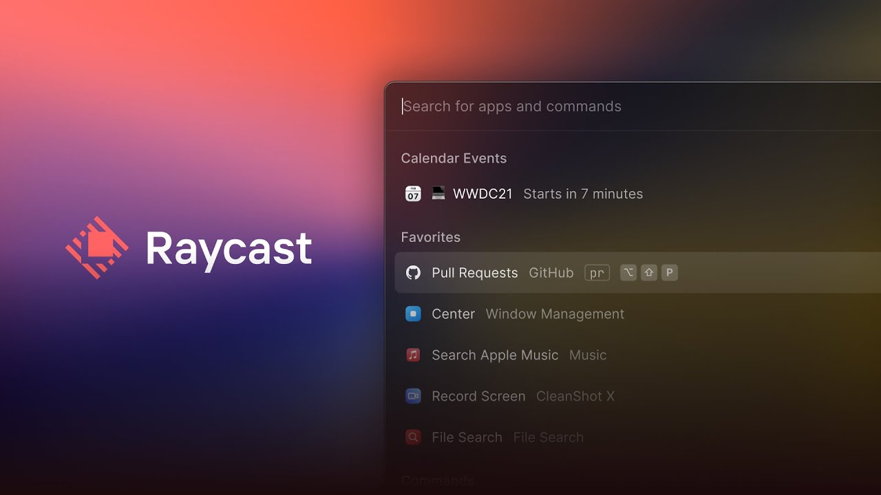
Task: Click inside the search for apps field
Action: coord(512,107)
